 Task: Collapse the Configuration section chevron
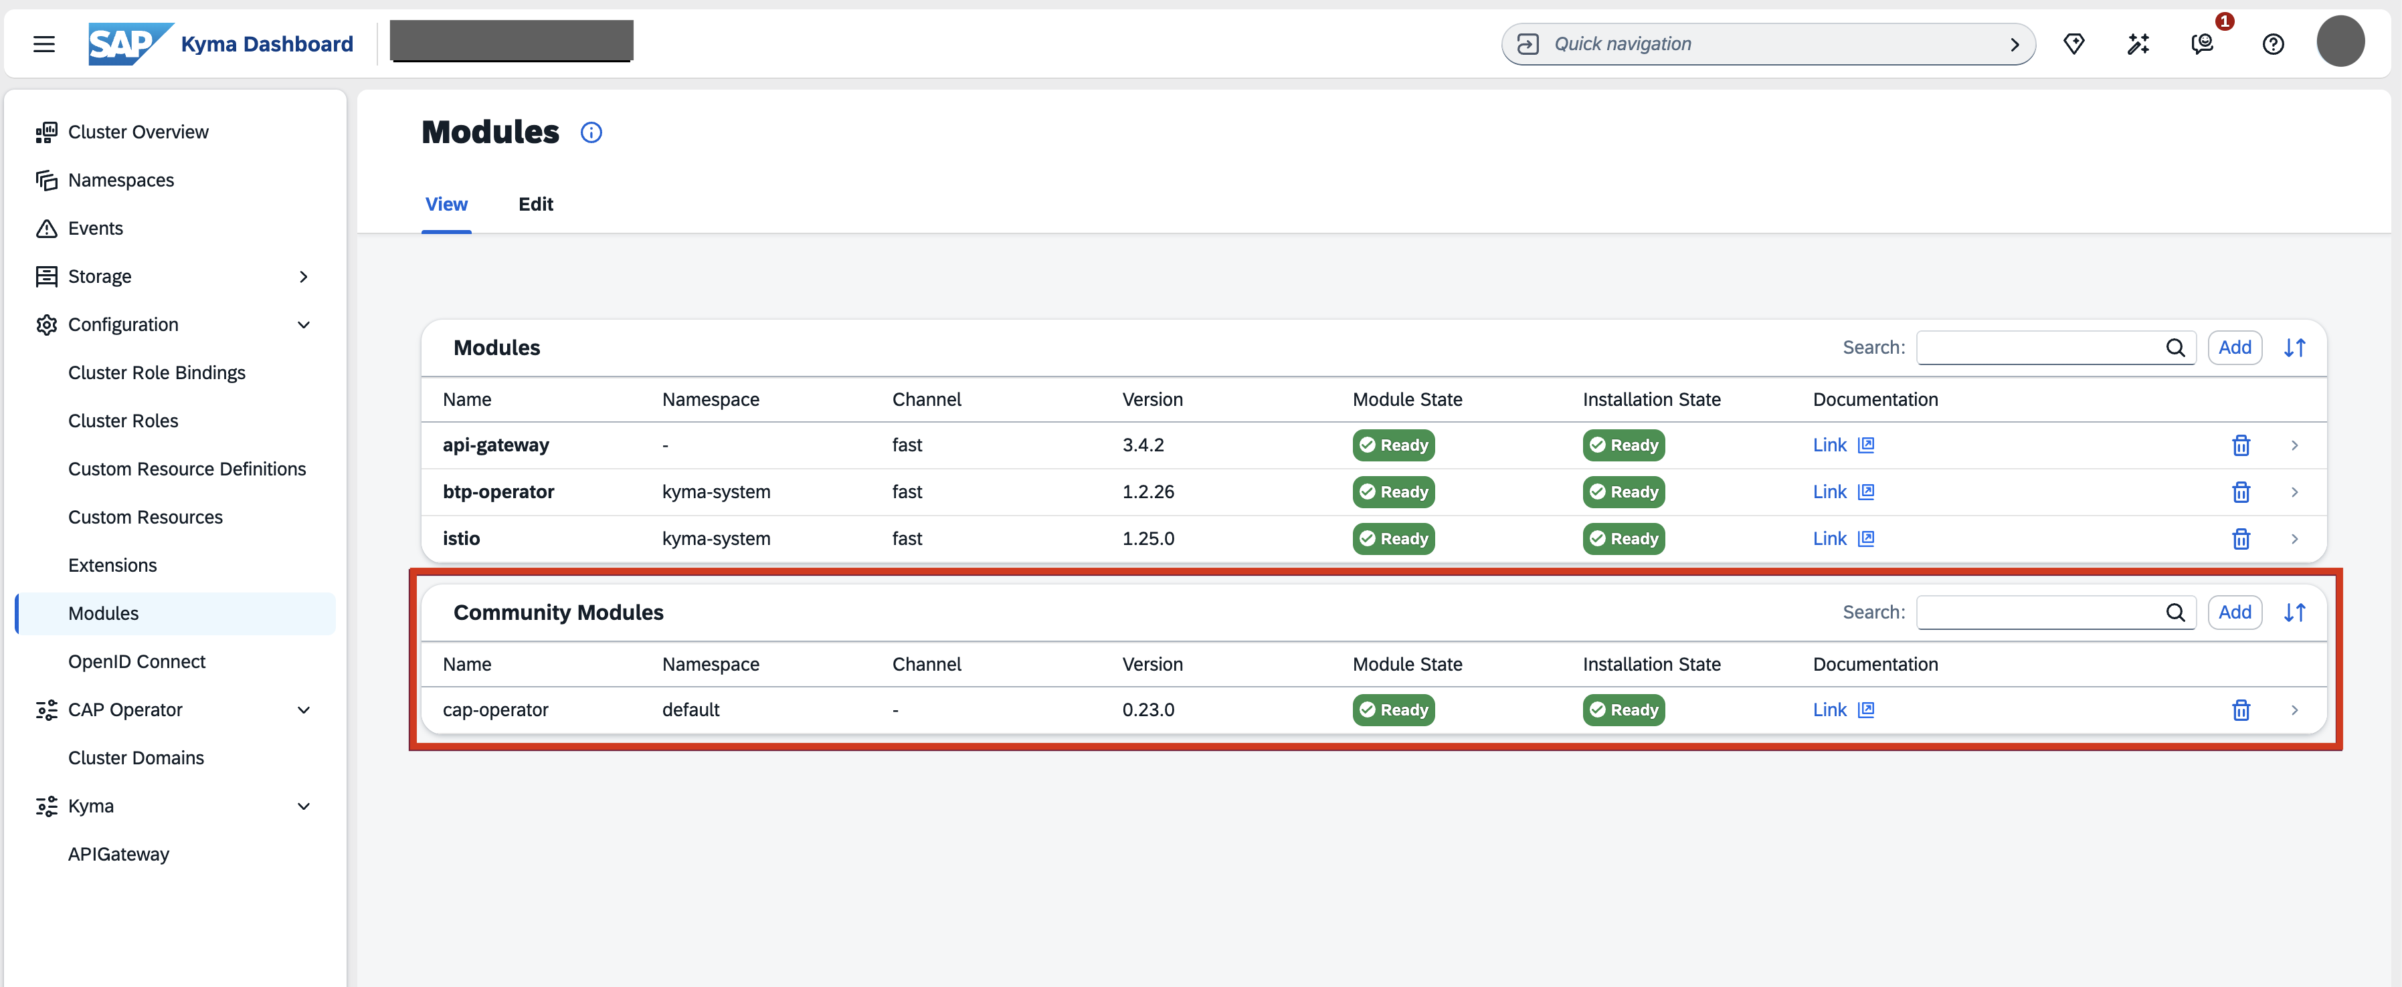point(303,324)
